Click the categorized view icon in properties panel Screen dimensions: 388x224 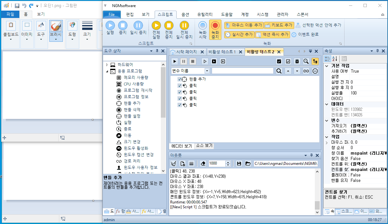pos(327,58)
